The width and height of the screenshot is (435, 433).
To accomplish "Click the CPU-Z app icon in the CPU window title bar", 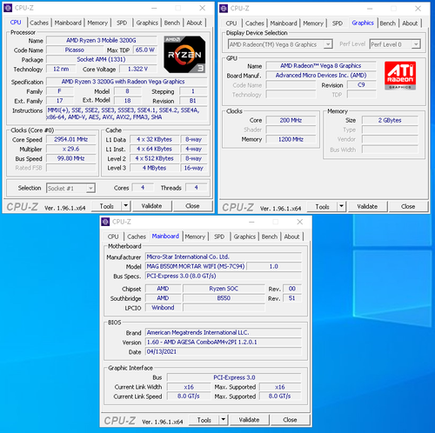I will click(x=8, y=8).
